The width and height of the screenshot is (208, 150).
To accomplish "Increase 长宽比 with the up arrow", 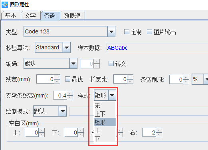I will click(130, 77).
